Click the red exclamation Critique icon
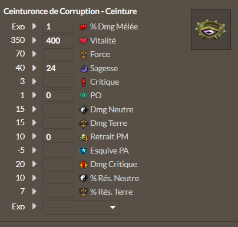 tap(84, 82)
